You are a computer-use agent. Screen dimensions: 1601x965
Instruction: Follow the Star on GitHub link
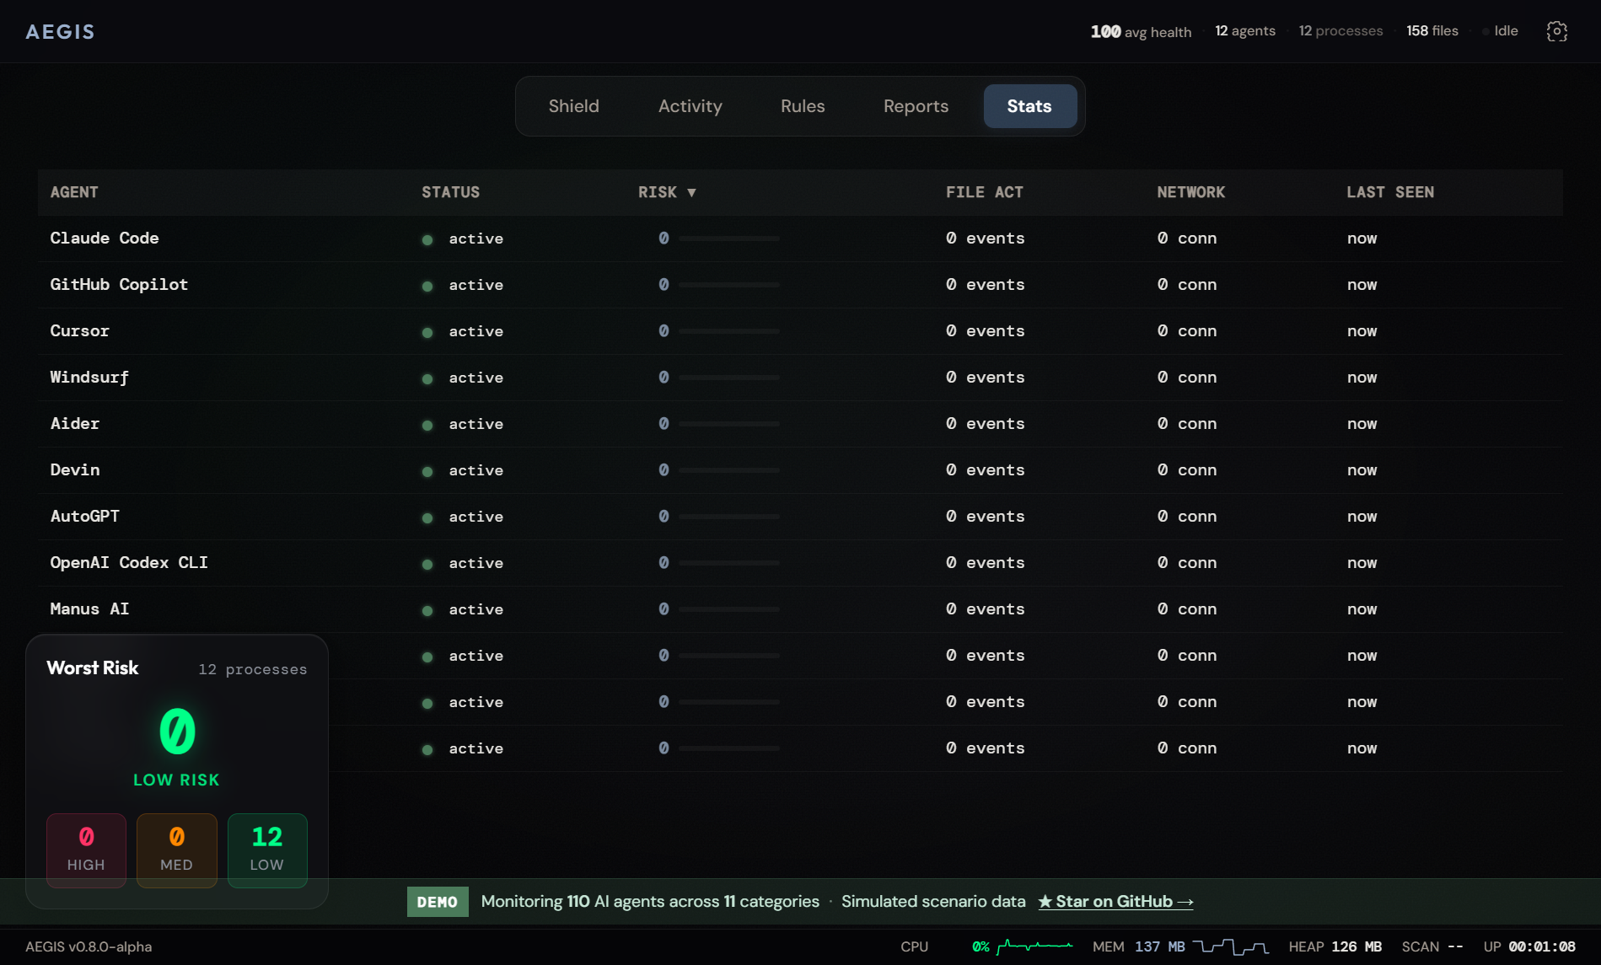1115,902
